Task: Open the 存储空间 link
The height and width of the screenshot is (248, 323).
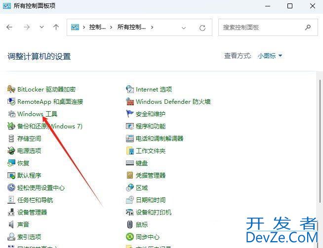Action: pyautogui.click(x=29, y=139)
